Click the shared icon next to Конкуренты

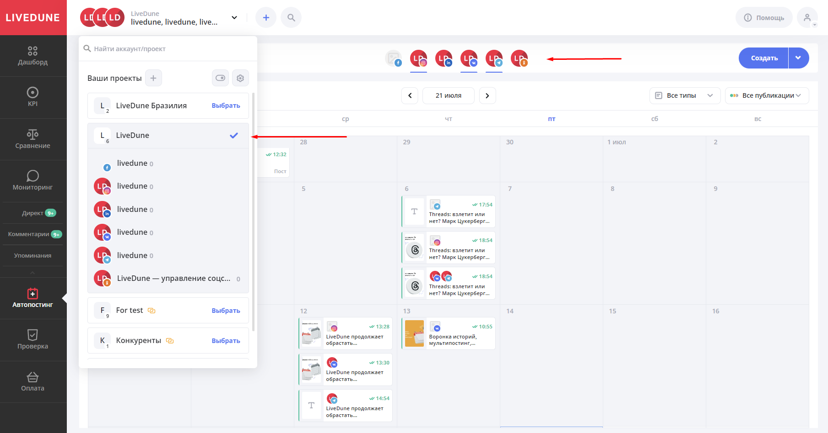(170, 341)
